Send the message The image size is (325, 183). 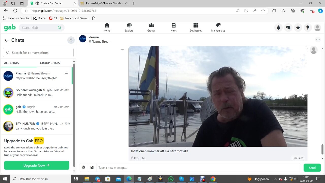[x=312, y=167]
